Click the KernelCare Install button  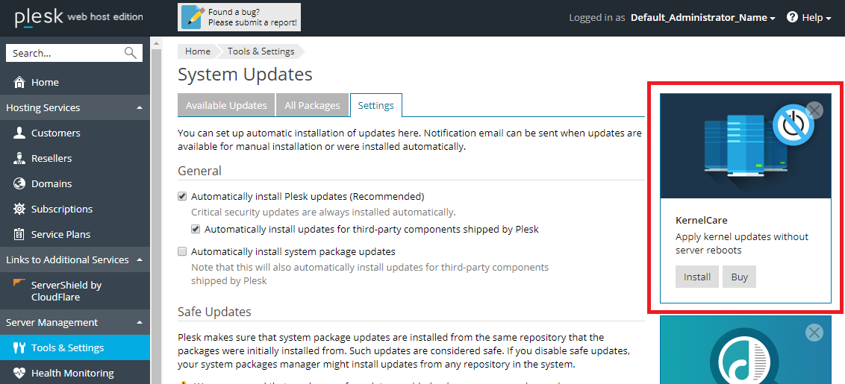click(697, 277)
